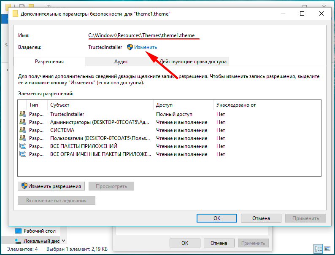The height and width of the screenshot is (255, 335).
Task: Click the shield icon next to owner TrustedInstaller
Action: pyautogui.click(x=130, y=47)
